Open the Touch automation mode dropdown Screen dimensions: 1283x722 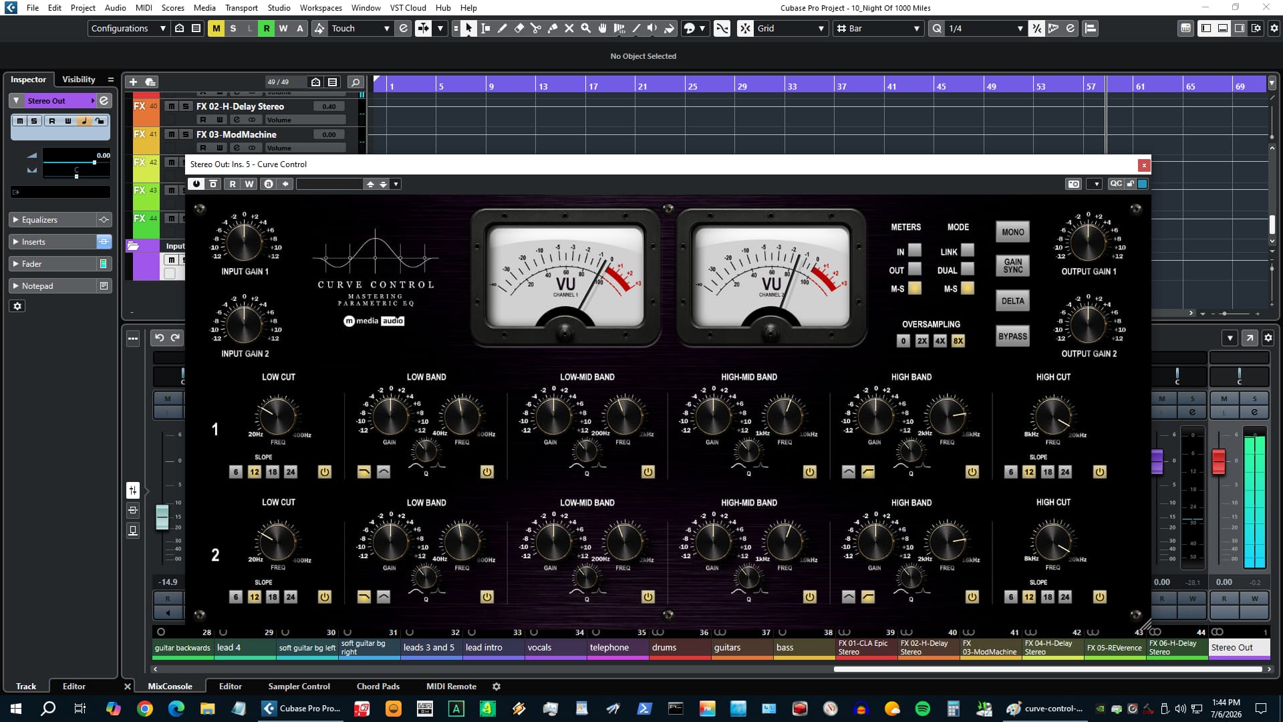[x=360, y=28]
